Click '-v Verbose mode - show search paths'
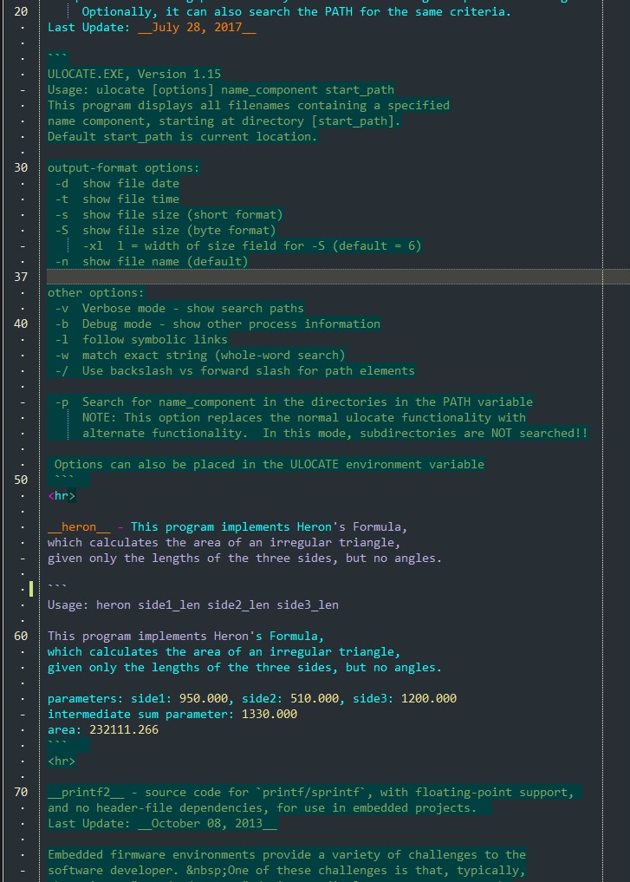The image size is (630, 882). click(179, 308)
